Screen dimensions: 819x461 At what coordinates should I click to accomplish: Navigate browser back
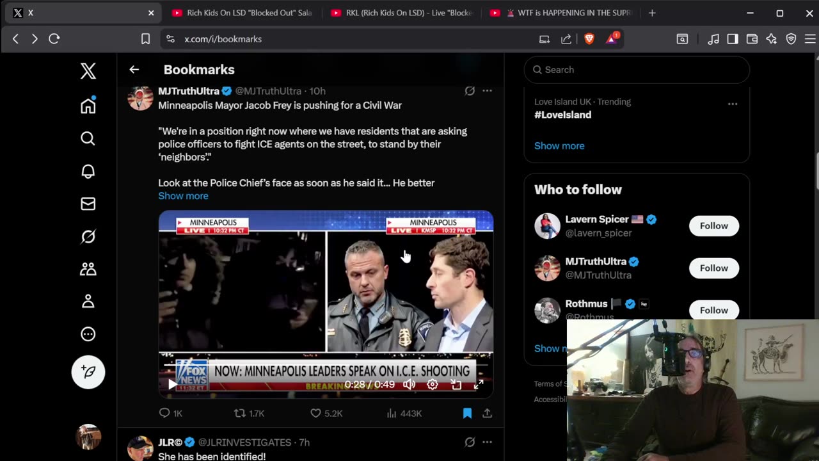coord(15,39)
